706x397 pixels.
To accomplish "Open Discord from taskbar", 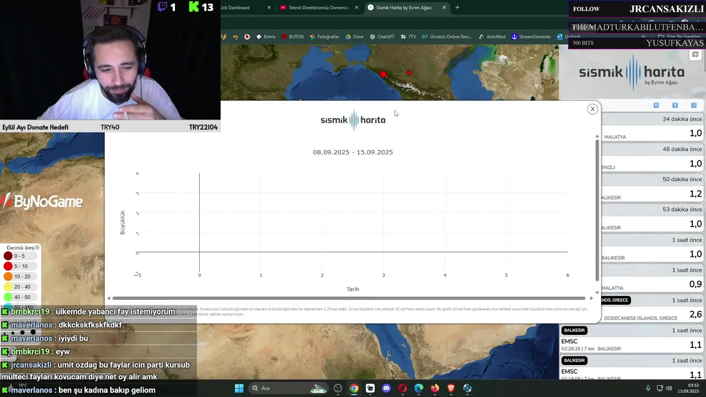I will 386,388.
